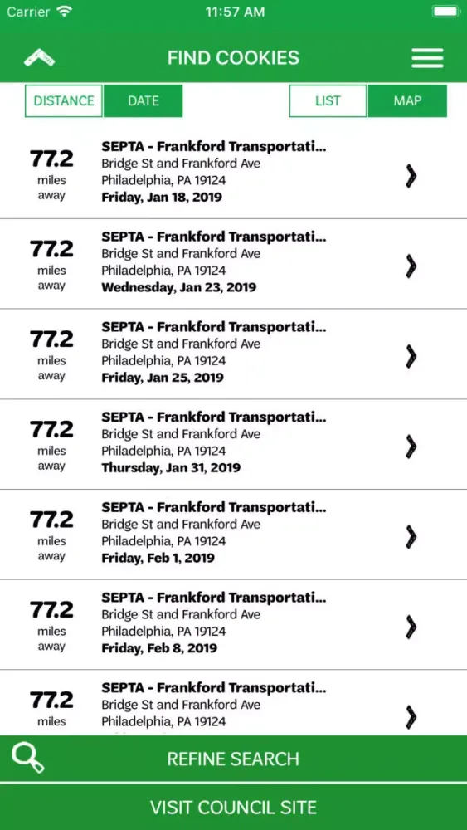Tap the ruler icon in the header
This screenshot has width=467, height=830.
(x=39, y=58)
